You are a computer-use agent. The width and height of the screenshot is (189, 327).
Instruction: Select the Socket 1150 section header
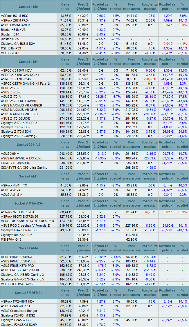[28, 7]
